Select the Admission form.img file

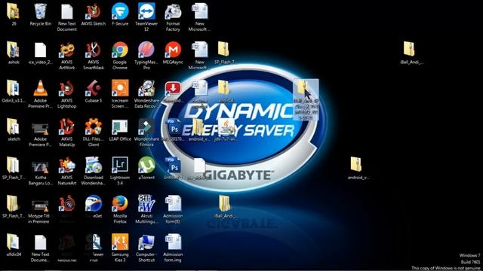coord(173,242)
